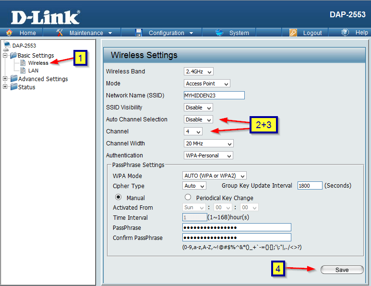
Task: Open the Channel dropdown showing 4
Action: pos(193,131)
